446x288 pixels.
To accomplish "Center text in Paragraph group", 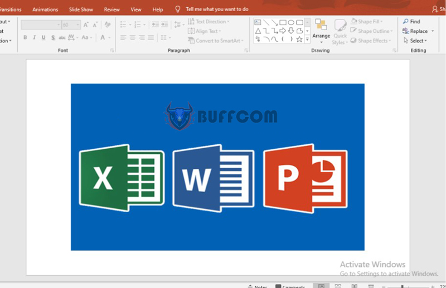I will [133, 37].
